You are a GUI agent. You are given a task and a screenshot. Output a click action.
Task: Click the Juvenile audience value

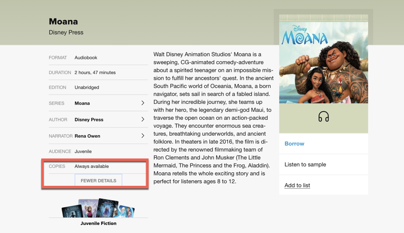coord(83,152)
